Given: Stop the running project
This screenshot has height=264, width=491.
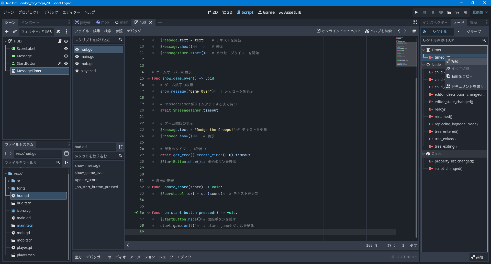Looking at the screenshot, I should 433,12.
